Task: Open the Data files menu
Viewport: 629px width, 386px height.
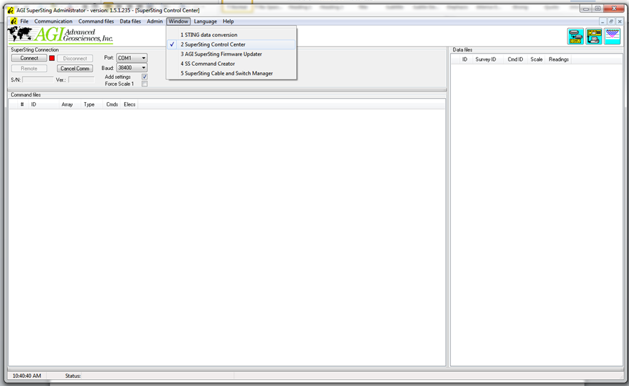Action: tap(130, 21)
